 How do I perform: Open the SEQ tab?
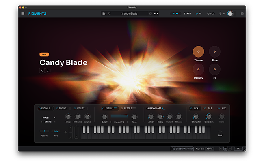[x=211, y=13]
